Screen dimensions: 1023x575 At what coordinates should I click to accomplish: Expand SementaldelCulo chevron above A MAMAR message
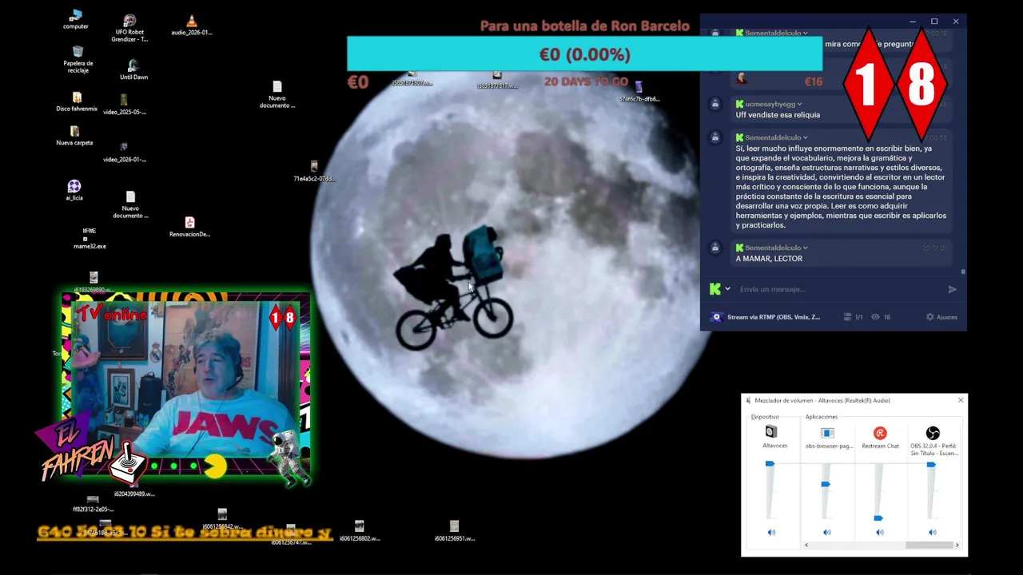pos(805,248)
